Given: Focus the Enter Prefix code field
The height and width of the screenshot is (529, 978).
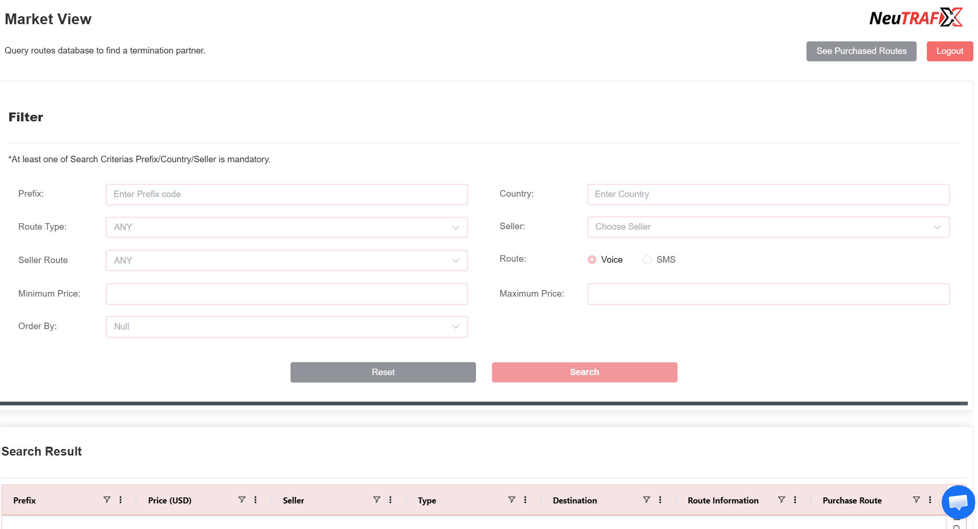Looking at the screenshot, I should click(x=287, y=194).
